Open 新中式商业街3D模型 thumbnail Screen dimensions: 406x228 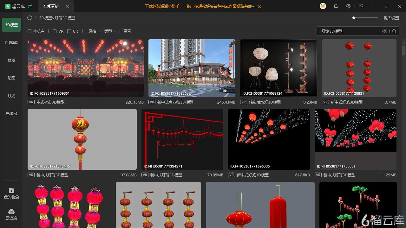[x=192, y=68]
